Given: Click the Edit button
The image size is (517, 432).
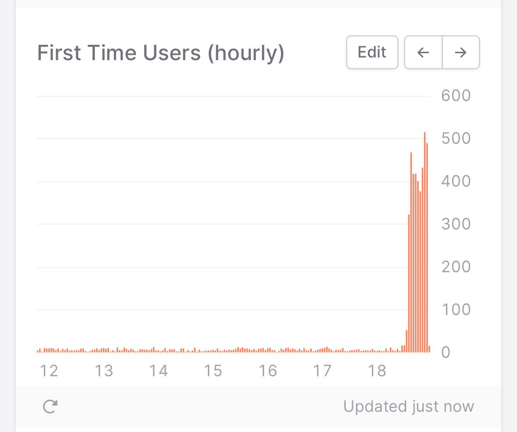Looking at the screenshot, I should tap(372, 52).
